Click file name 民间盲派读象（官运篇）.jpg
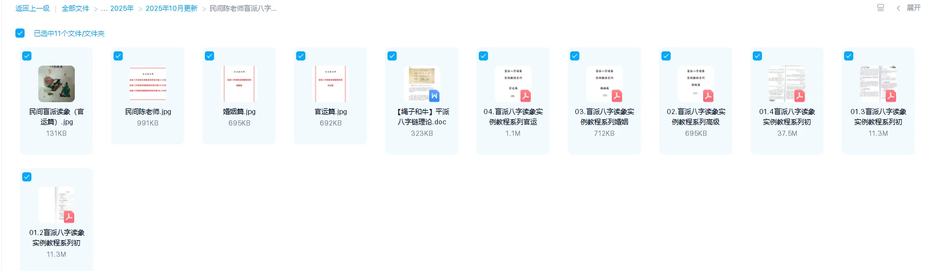Viewport: 936px width, 271px height. tap(57, 117)
